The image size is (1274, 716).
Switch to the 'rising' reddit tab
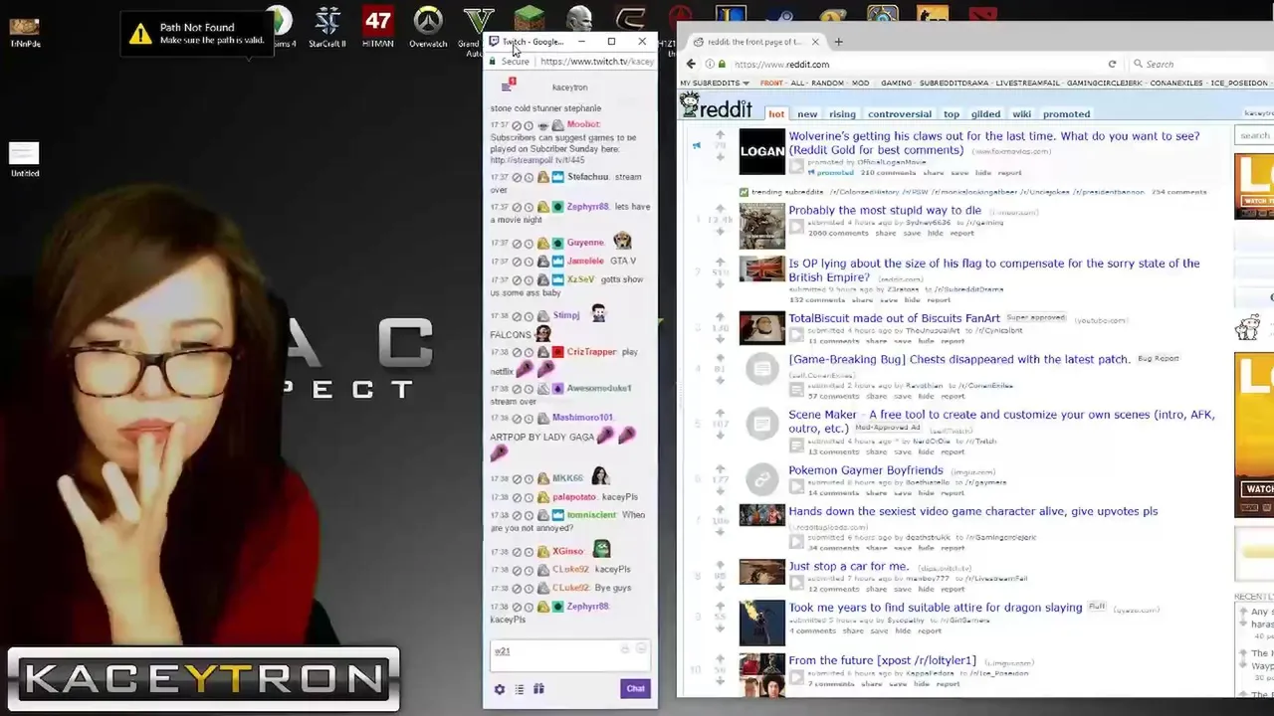point(842,114)
